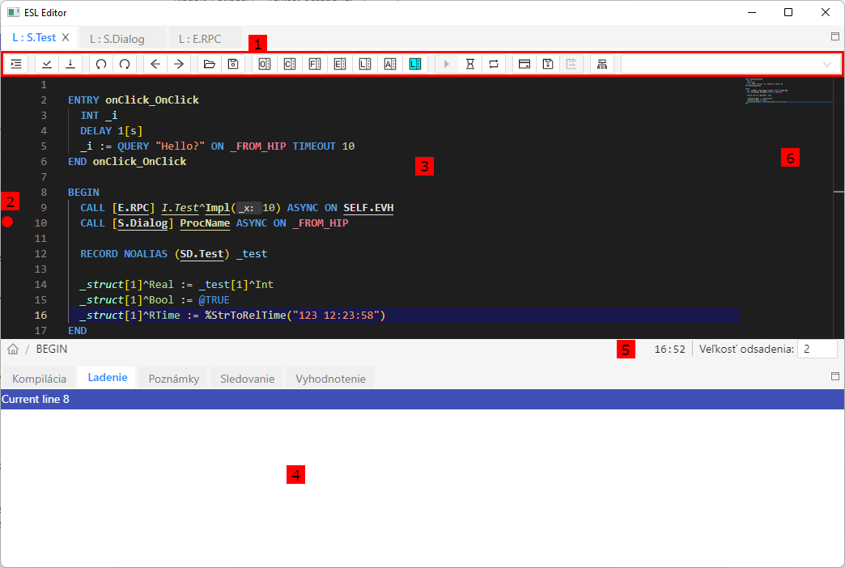Click the home icon in the breadcrumb bar

click(13, 350)
